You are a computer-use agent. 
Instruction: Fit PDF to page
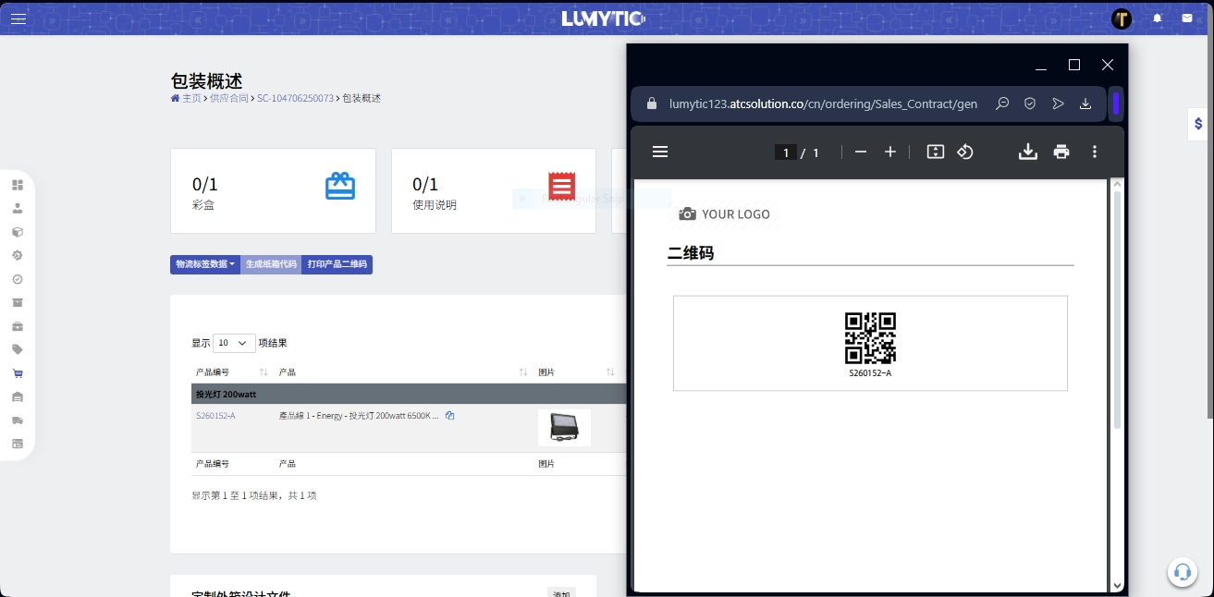[x=936, y=152]
